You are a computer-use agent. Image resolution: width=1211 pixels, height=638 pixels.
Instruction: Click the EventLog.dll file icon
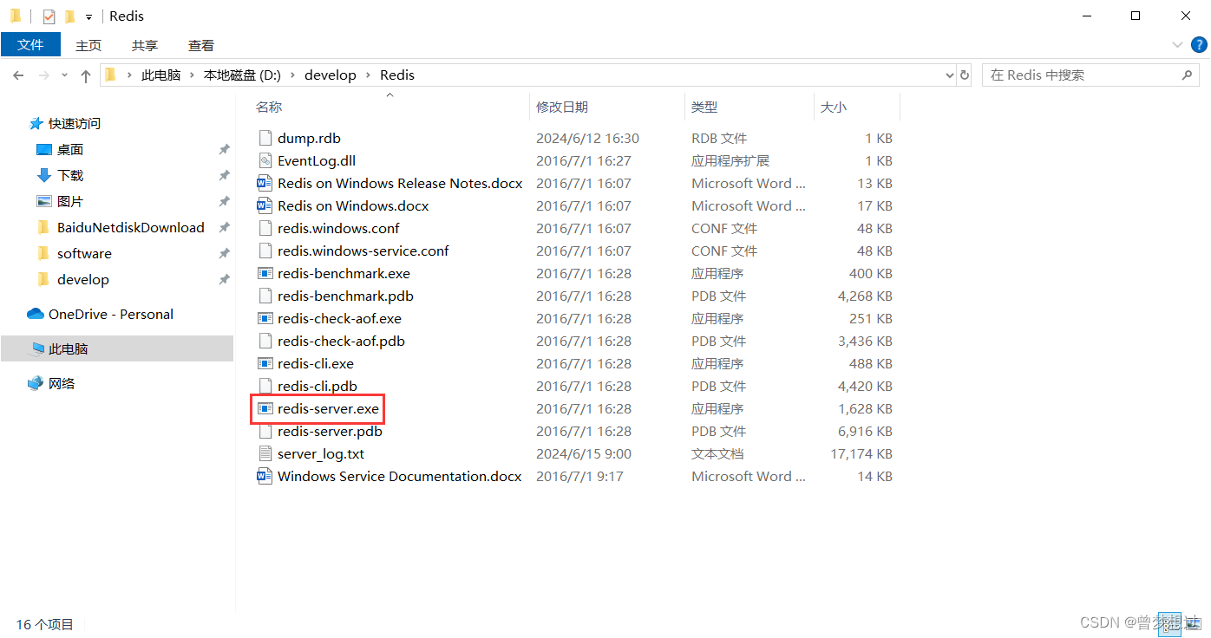(265, 160)
